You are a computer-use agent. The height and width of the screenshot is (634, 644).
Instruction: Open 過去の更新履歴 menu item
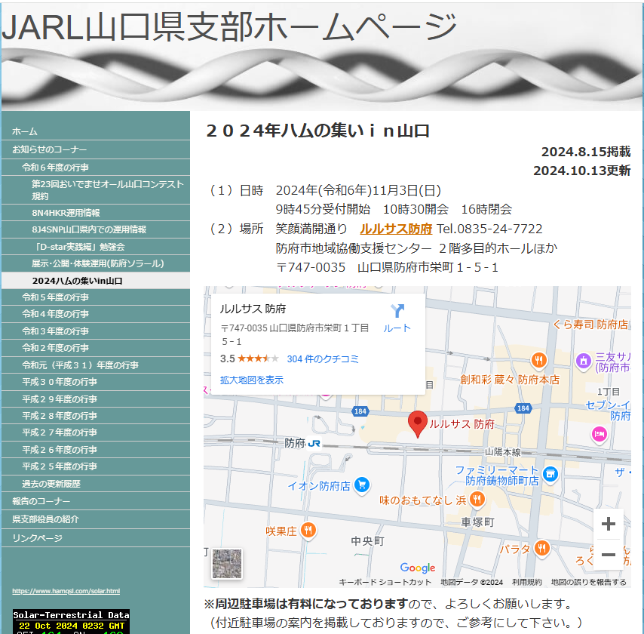(95, 484)
